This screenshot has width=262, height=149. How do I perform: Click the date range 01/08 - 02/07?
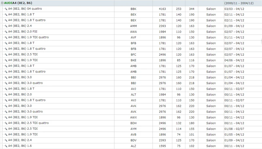tap(234, 129)
